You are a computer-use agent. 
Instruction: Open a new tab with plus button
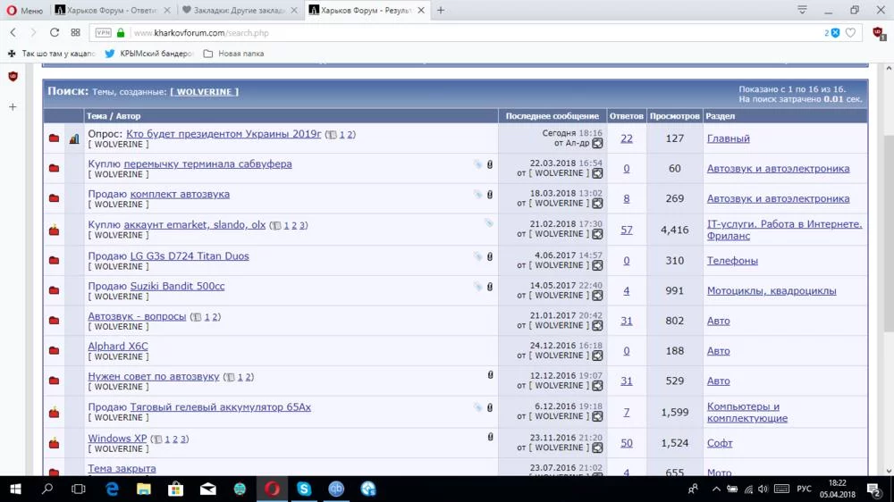click(440, 10)
